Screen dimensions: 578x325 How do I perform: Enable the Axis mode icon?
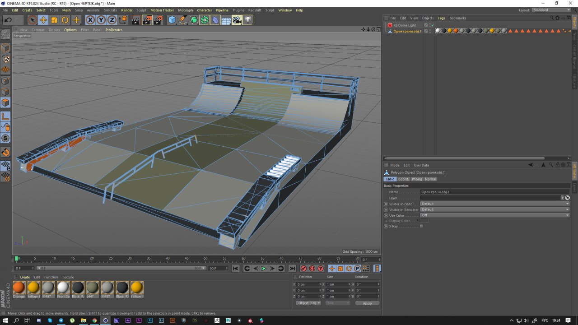[5, 117]
